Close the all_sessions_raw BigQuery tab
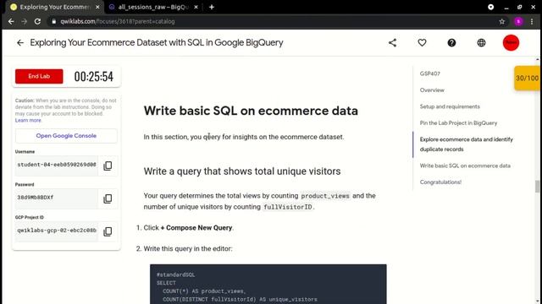 pyautogui.click(x=196, y=7)
